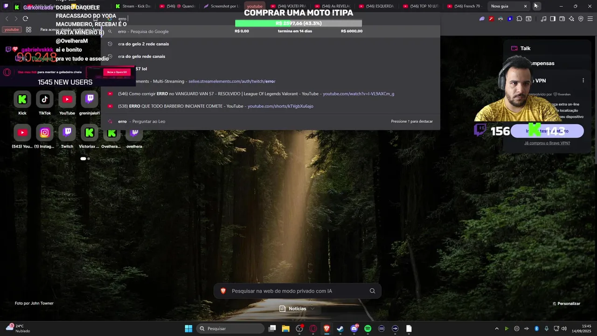Open the apps grid icon in bookmarks bar

[28, 29]
